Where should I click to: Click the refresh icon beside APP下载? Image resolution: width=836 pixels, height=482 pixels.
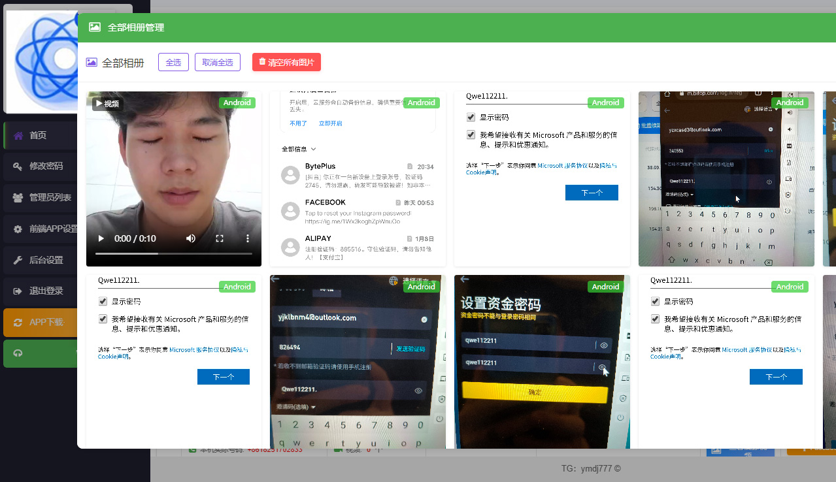tap(18, 322)
